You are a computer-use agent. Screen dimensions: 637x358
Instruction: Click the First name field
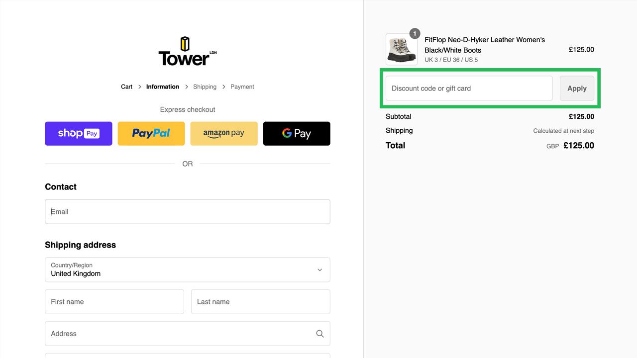click(114, 302)
